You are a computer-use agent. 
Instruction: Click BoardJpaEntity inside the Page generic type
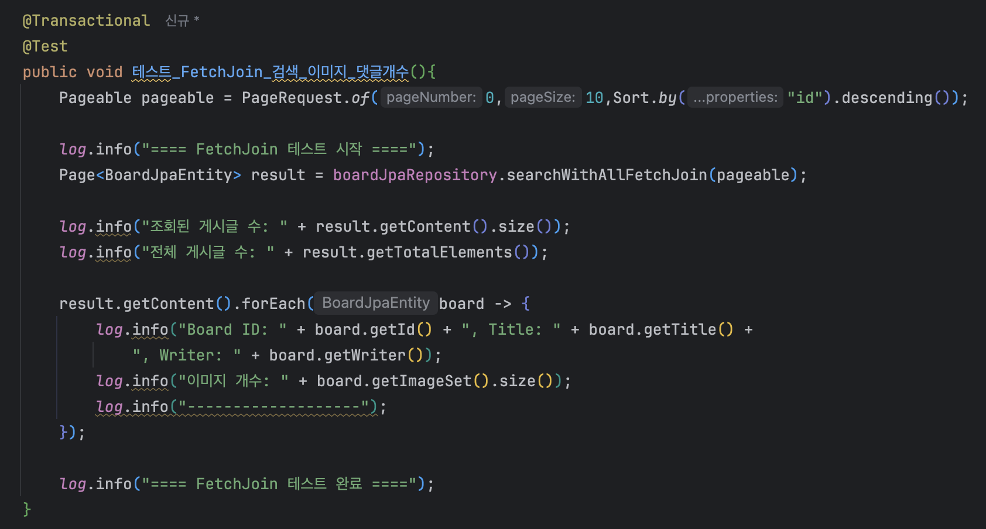click(x=169, y=175)
